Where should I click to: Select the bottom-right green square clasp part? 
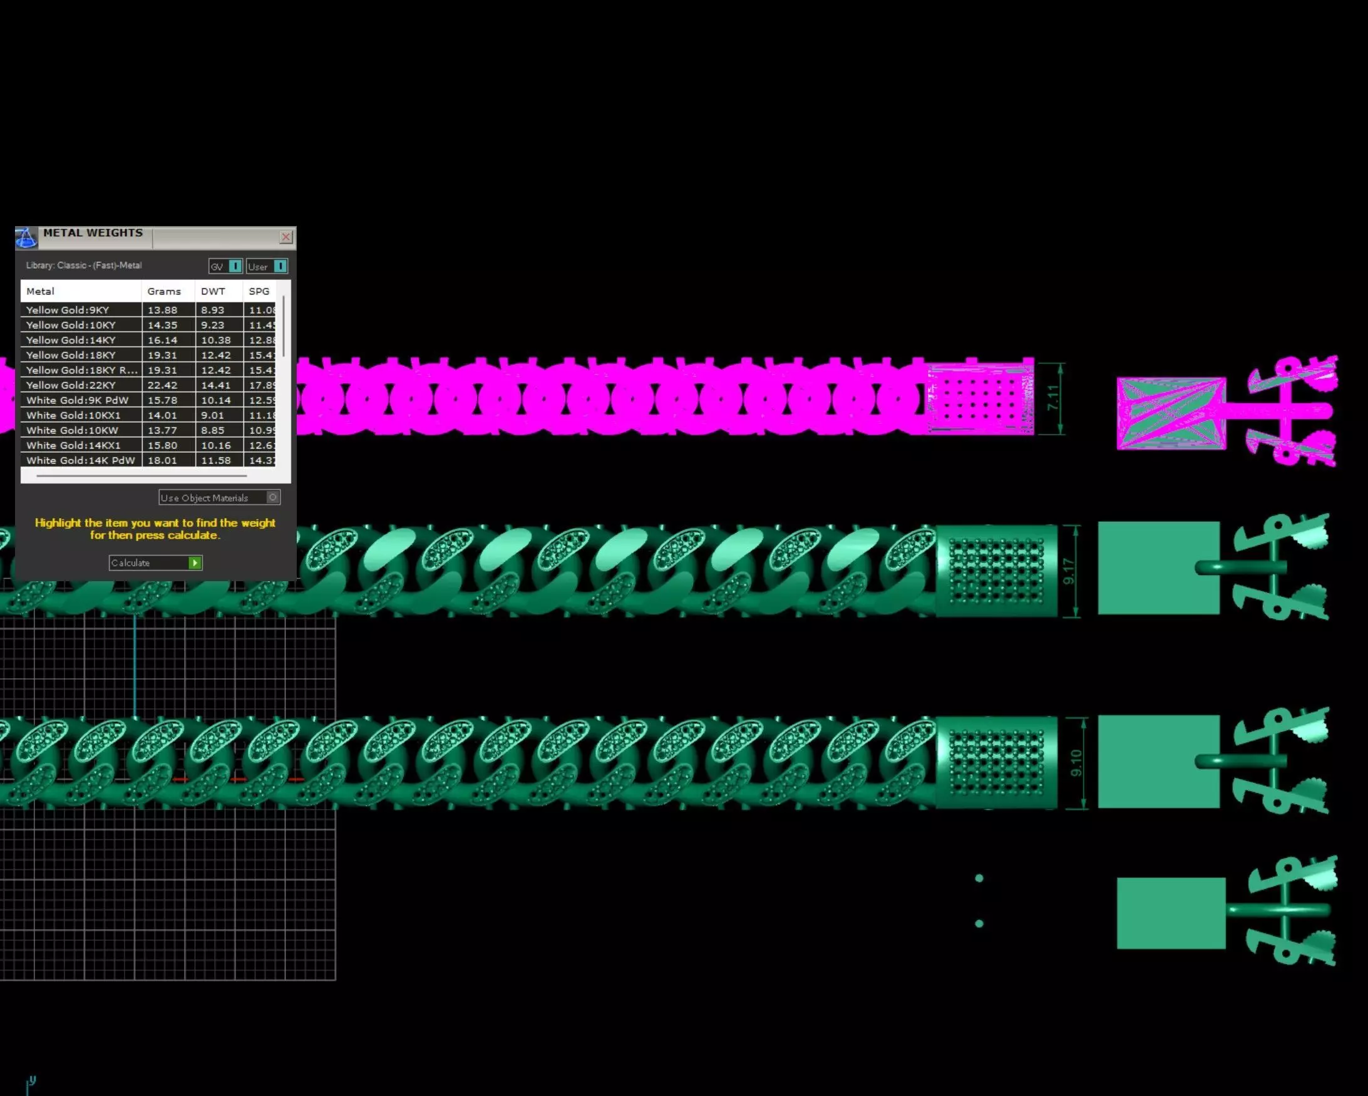[1171, 913]
